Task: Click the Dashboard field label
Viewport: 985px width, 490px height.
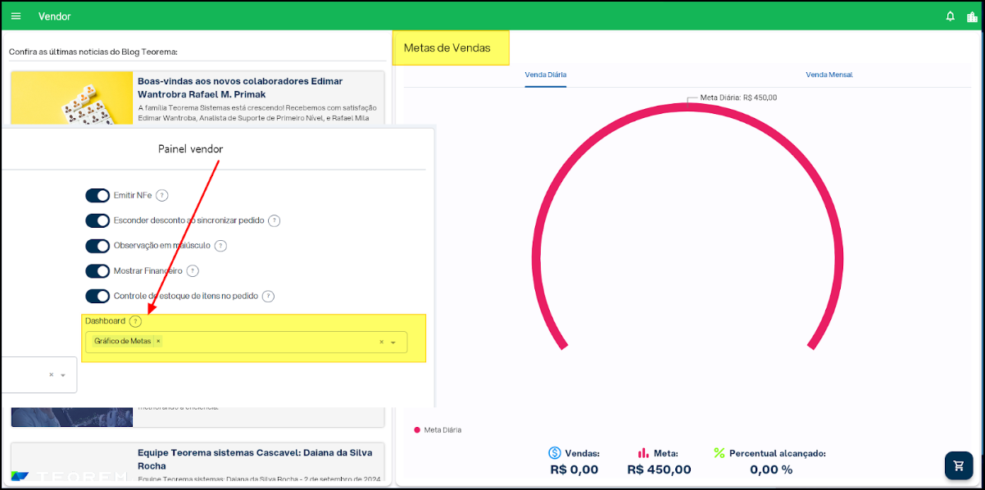Action: point(105,320)
